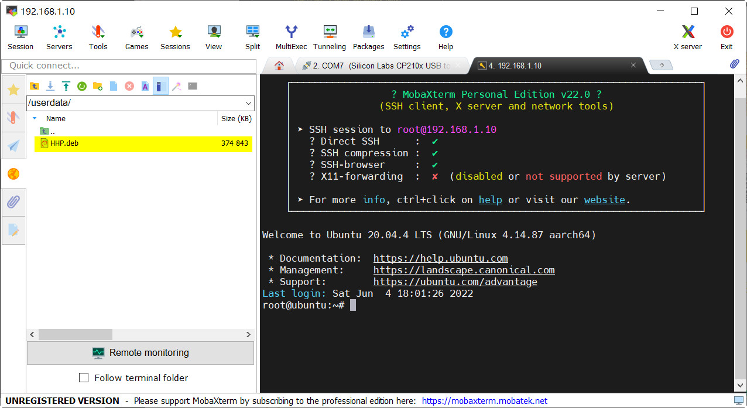
Task: Click the terminal vertical scrollbar
Action: [x=741, y=233]
